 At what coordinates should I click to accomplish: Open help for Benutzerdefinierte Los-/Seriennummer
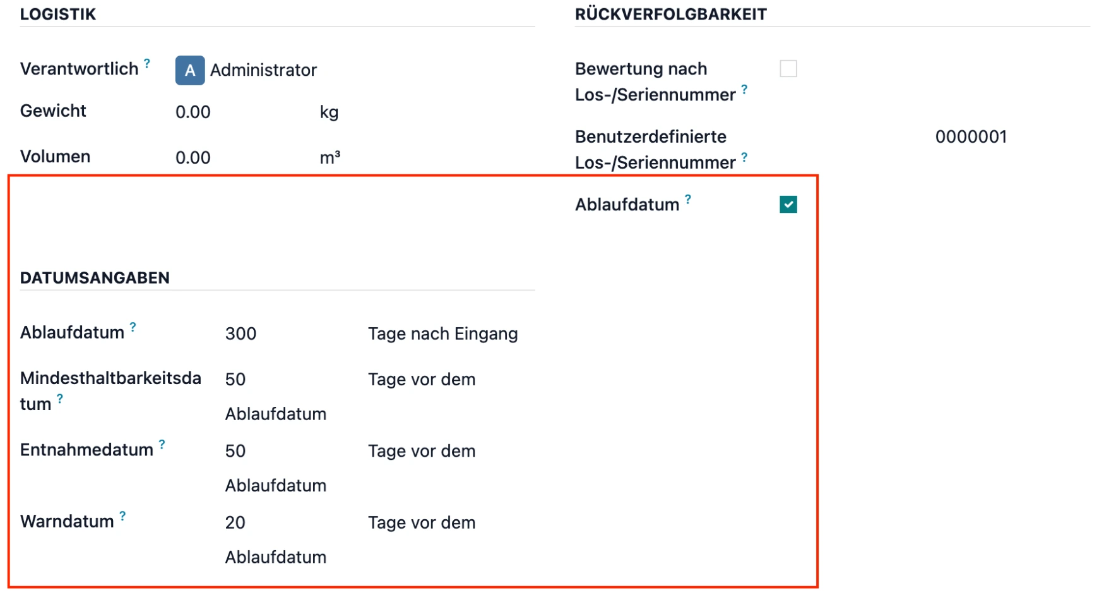pos(745,157)
